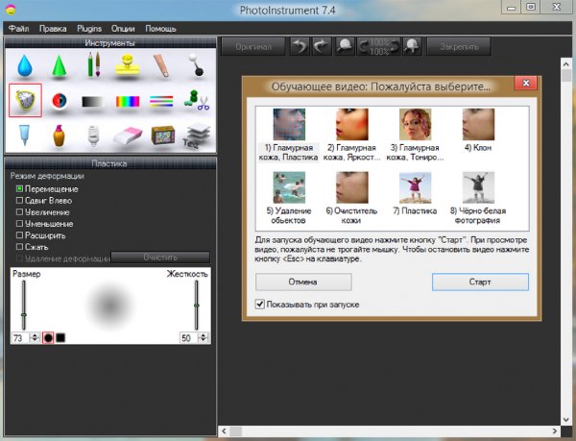
Task: Select the blue water drop blur tool
Action: (25, 65)
